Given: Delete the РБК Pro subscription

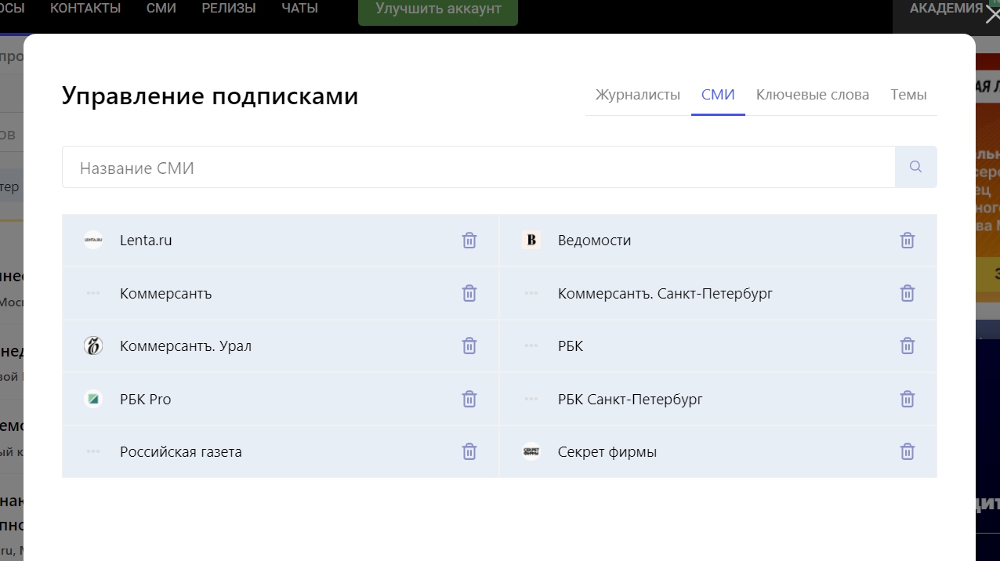Looking at the screenshot, I should [x=469, y=399].
